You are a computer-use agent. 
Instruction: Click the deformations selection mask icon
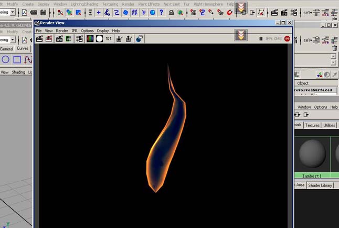coord(134,13)
